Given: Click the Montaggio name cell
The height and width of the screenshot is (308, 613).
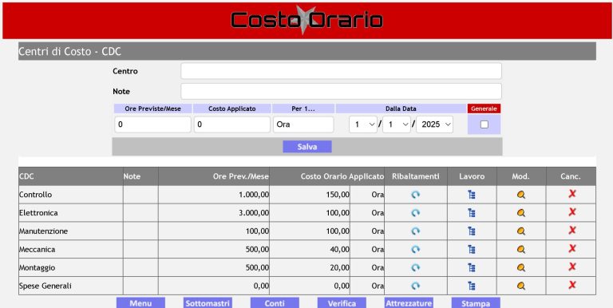Looking at the screenshot, I should click(71, 268).
